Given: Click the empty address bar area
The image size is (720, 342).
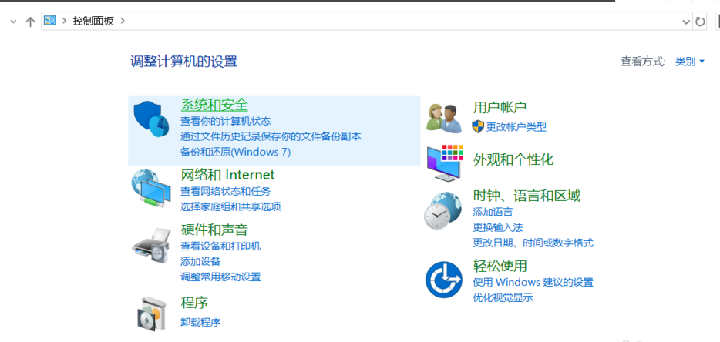Looking at the screenshot, I should coord(385,22).
